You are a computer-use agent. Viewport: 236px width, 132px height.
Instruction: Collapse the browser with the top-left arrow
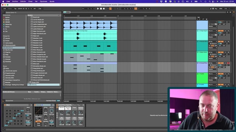point(3,12)
